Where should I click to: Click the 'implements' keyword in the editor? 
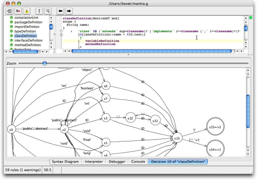162,31
